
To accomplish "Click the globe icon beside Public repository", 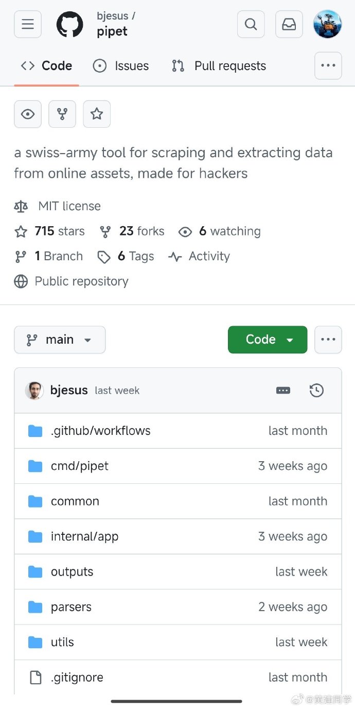I will (21, 281).
